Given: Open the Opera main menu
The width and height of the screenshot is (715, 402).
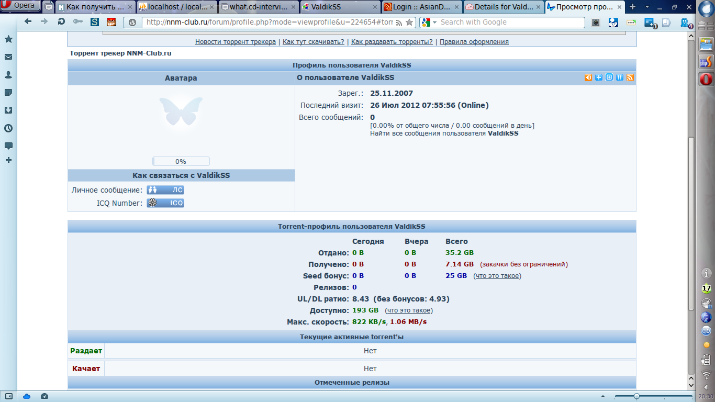Looking at the screenshot, I should pos(21,6).
